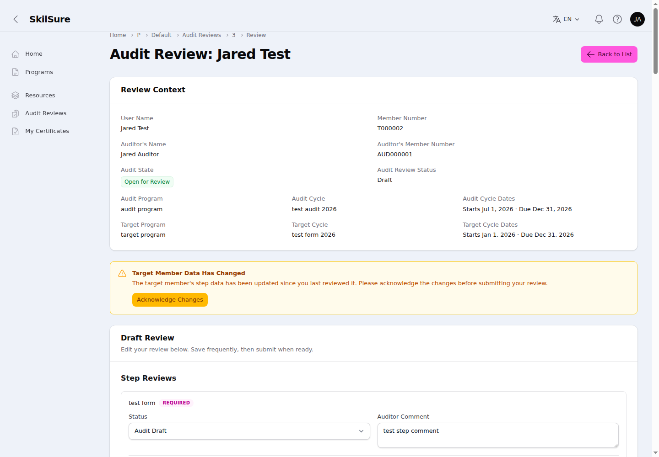Screen dimensions: 659x457
Task: Follow the P breadcrumb link
Action: tap(139, 35)
